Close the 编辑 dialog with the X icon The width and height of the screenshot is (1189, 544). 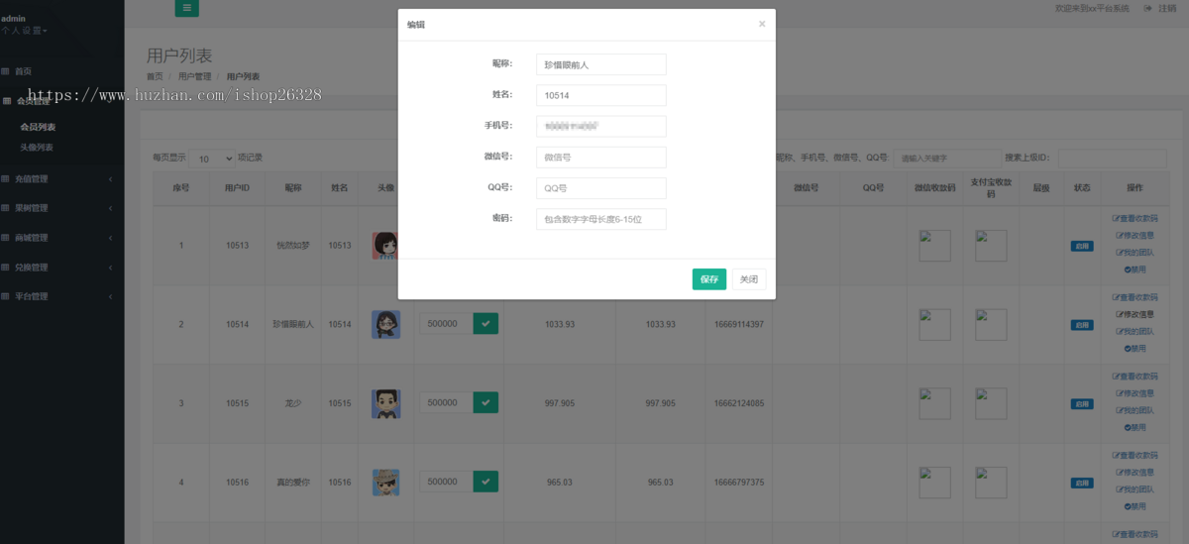[x=762, y=24]
